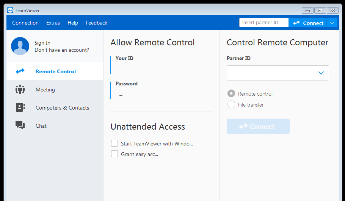Expand the Partner ID dropdown arrow
Viewport: 345px width, 201px height.
(x=321, y=73)
